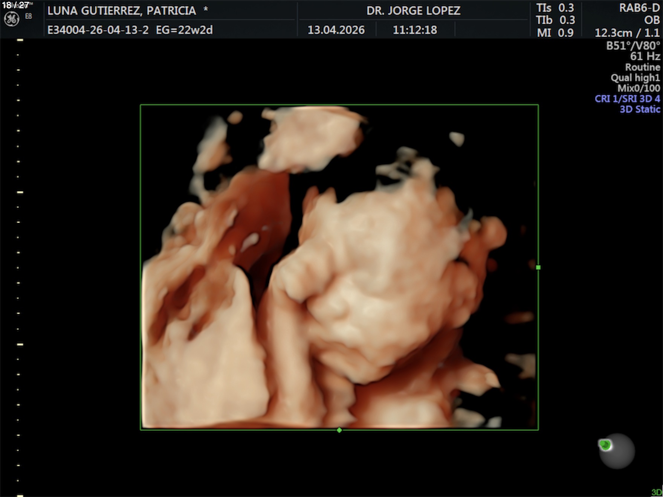Select the render box bottom diamond handle
Image resolution: width=663 pixels, height=497 pixels.
pos(339,430)
